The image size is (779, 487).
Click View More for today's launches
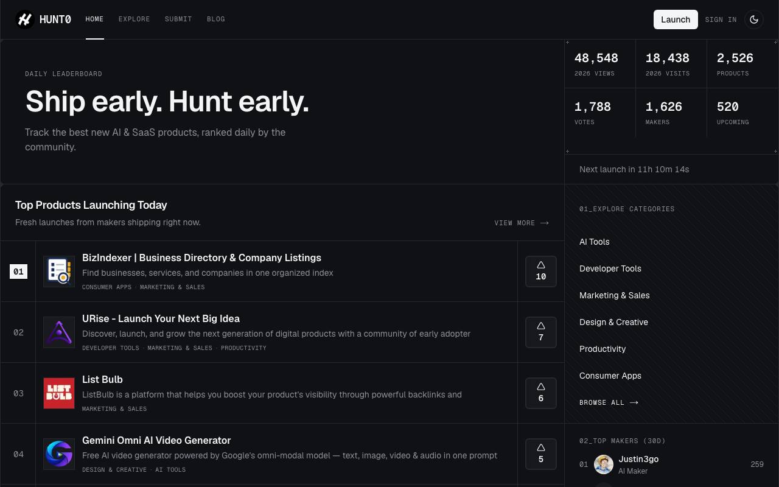tap(522, 223)
